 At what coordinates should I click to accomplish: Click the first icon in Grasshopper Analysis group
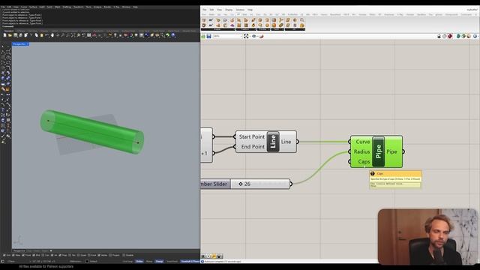pos(203,20)
